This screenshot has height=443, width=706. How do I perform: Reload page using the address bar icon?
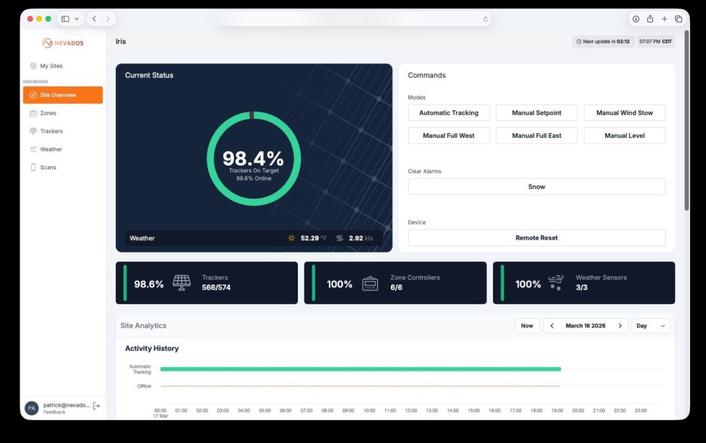pos(485,19)
